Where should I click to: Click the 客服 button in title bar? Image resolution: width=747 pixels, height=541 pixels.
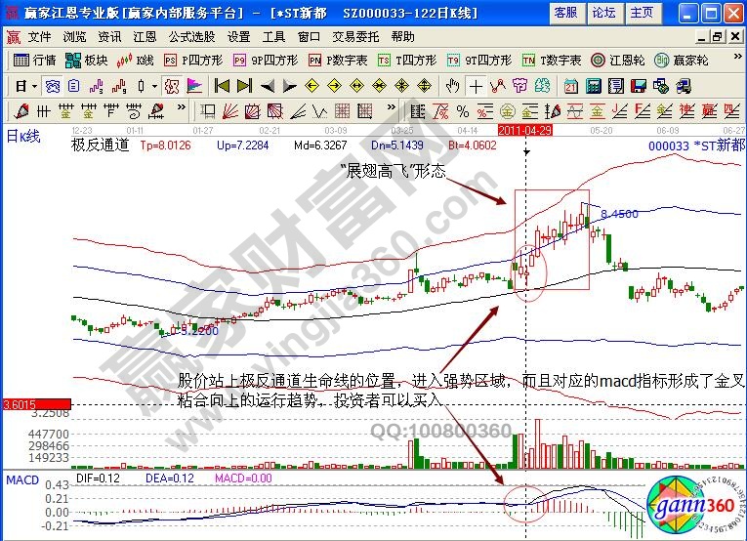(565, 12)
